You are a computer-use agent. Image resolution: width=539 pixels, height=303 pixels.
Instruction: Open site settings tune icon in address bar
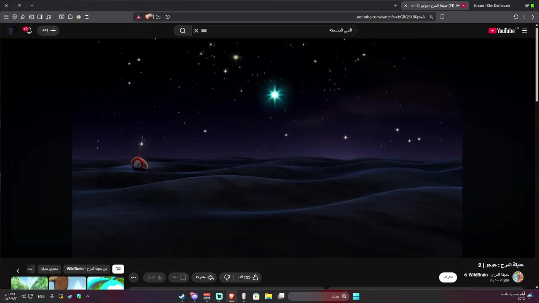(431, 17)
